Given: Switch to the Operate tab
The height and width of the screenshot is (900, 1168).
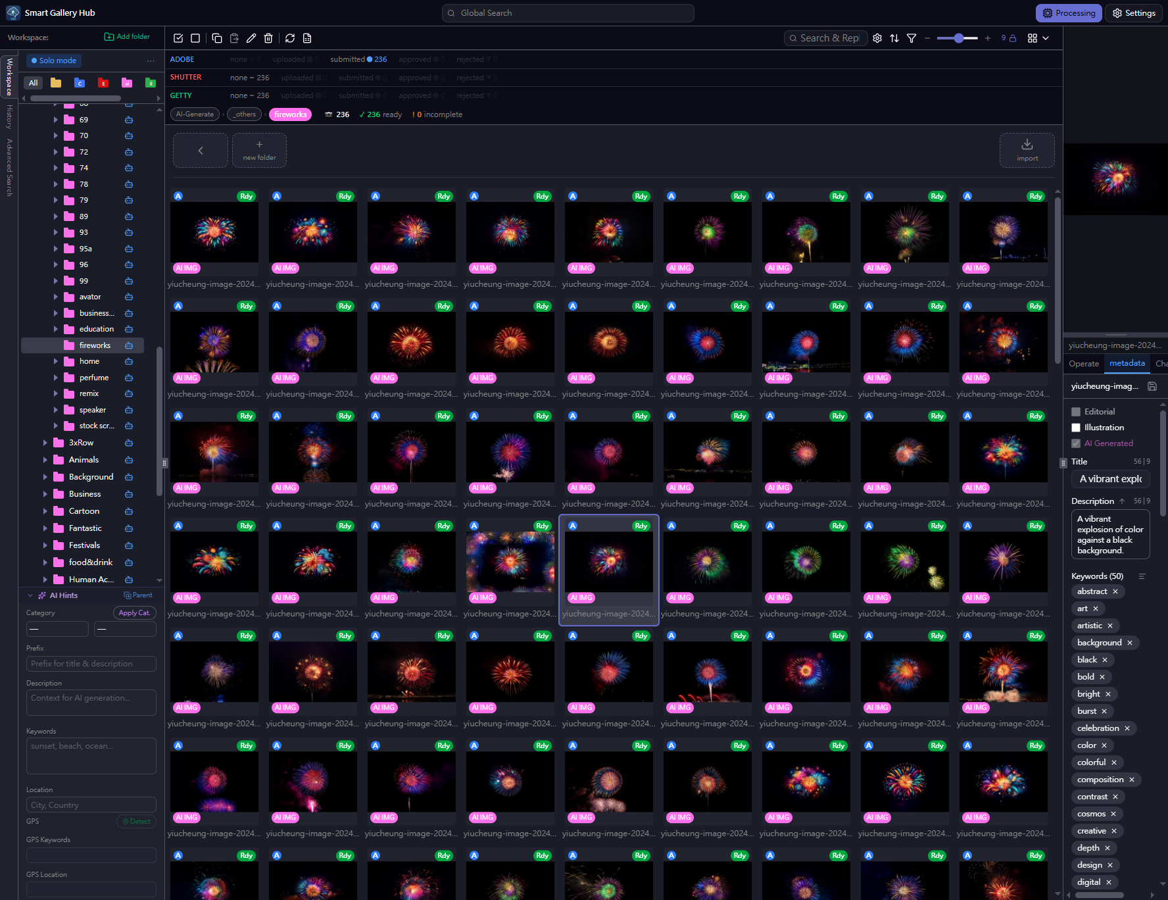Looking at the screenshot, I should tap(1083, 364).
